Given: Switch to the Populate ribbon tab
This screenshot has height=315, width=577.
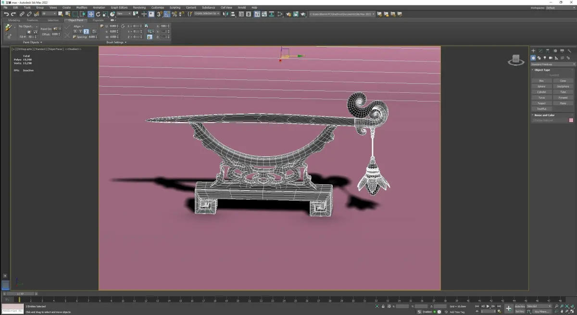Looking at the screenshot, I should [98, 20].
